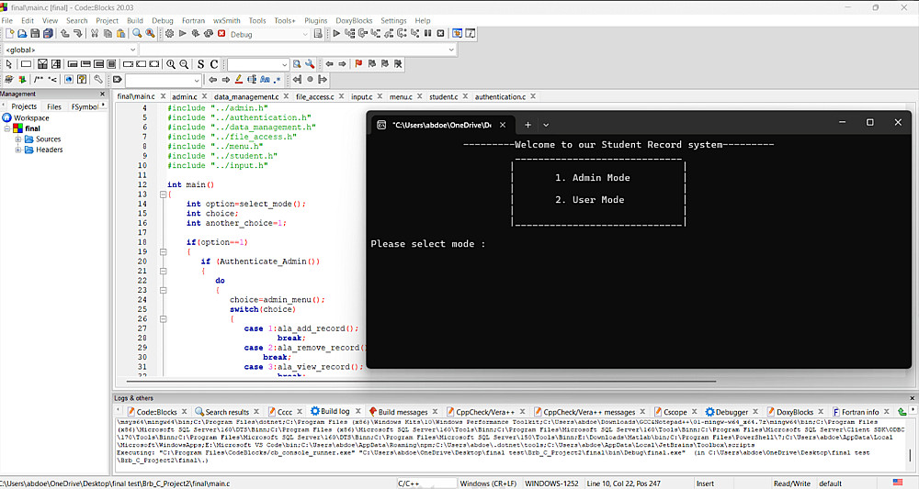Expand the Sources folder in tree
The height and width of the screenshot is (489, 919).
point(17,139)
